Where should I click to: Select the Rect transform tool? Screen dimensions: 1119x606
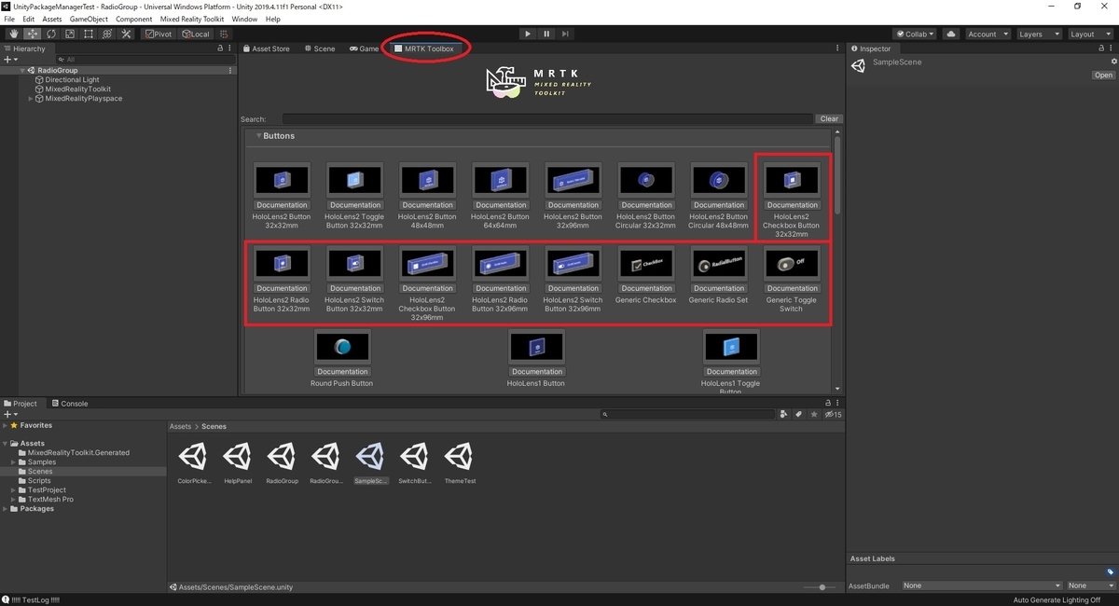coord(88,34)
